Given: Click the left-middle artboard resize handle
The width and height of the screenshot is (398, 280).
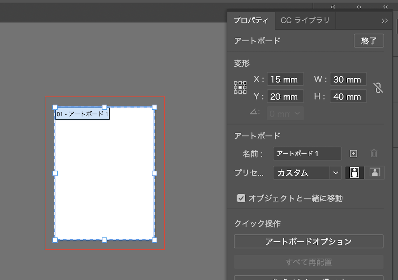Looking at the screenshot, I should pos(55,173).
